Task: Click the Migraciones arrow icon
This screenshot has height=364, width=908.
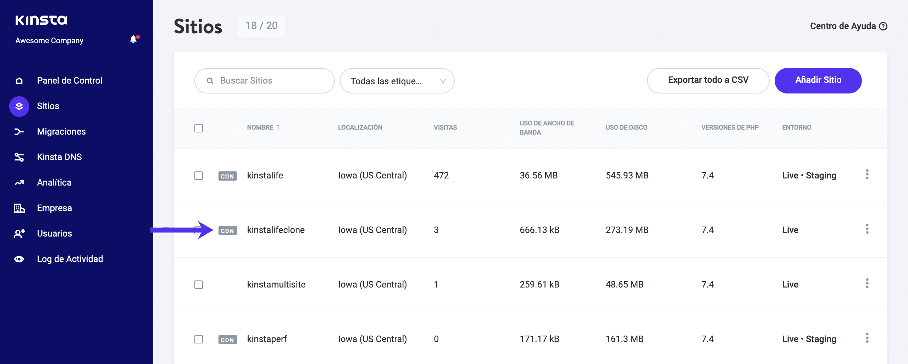Action: pos(19,132)
